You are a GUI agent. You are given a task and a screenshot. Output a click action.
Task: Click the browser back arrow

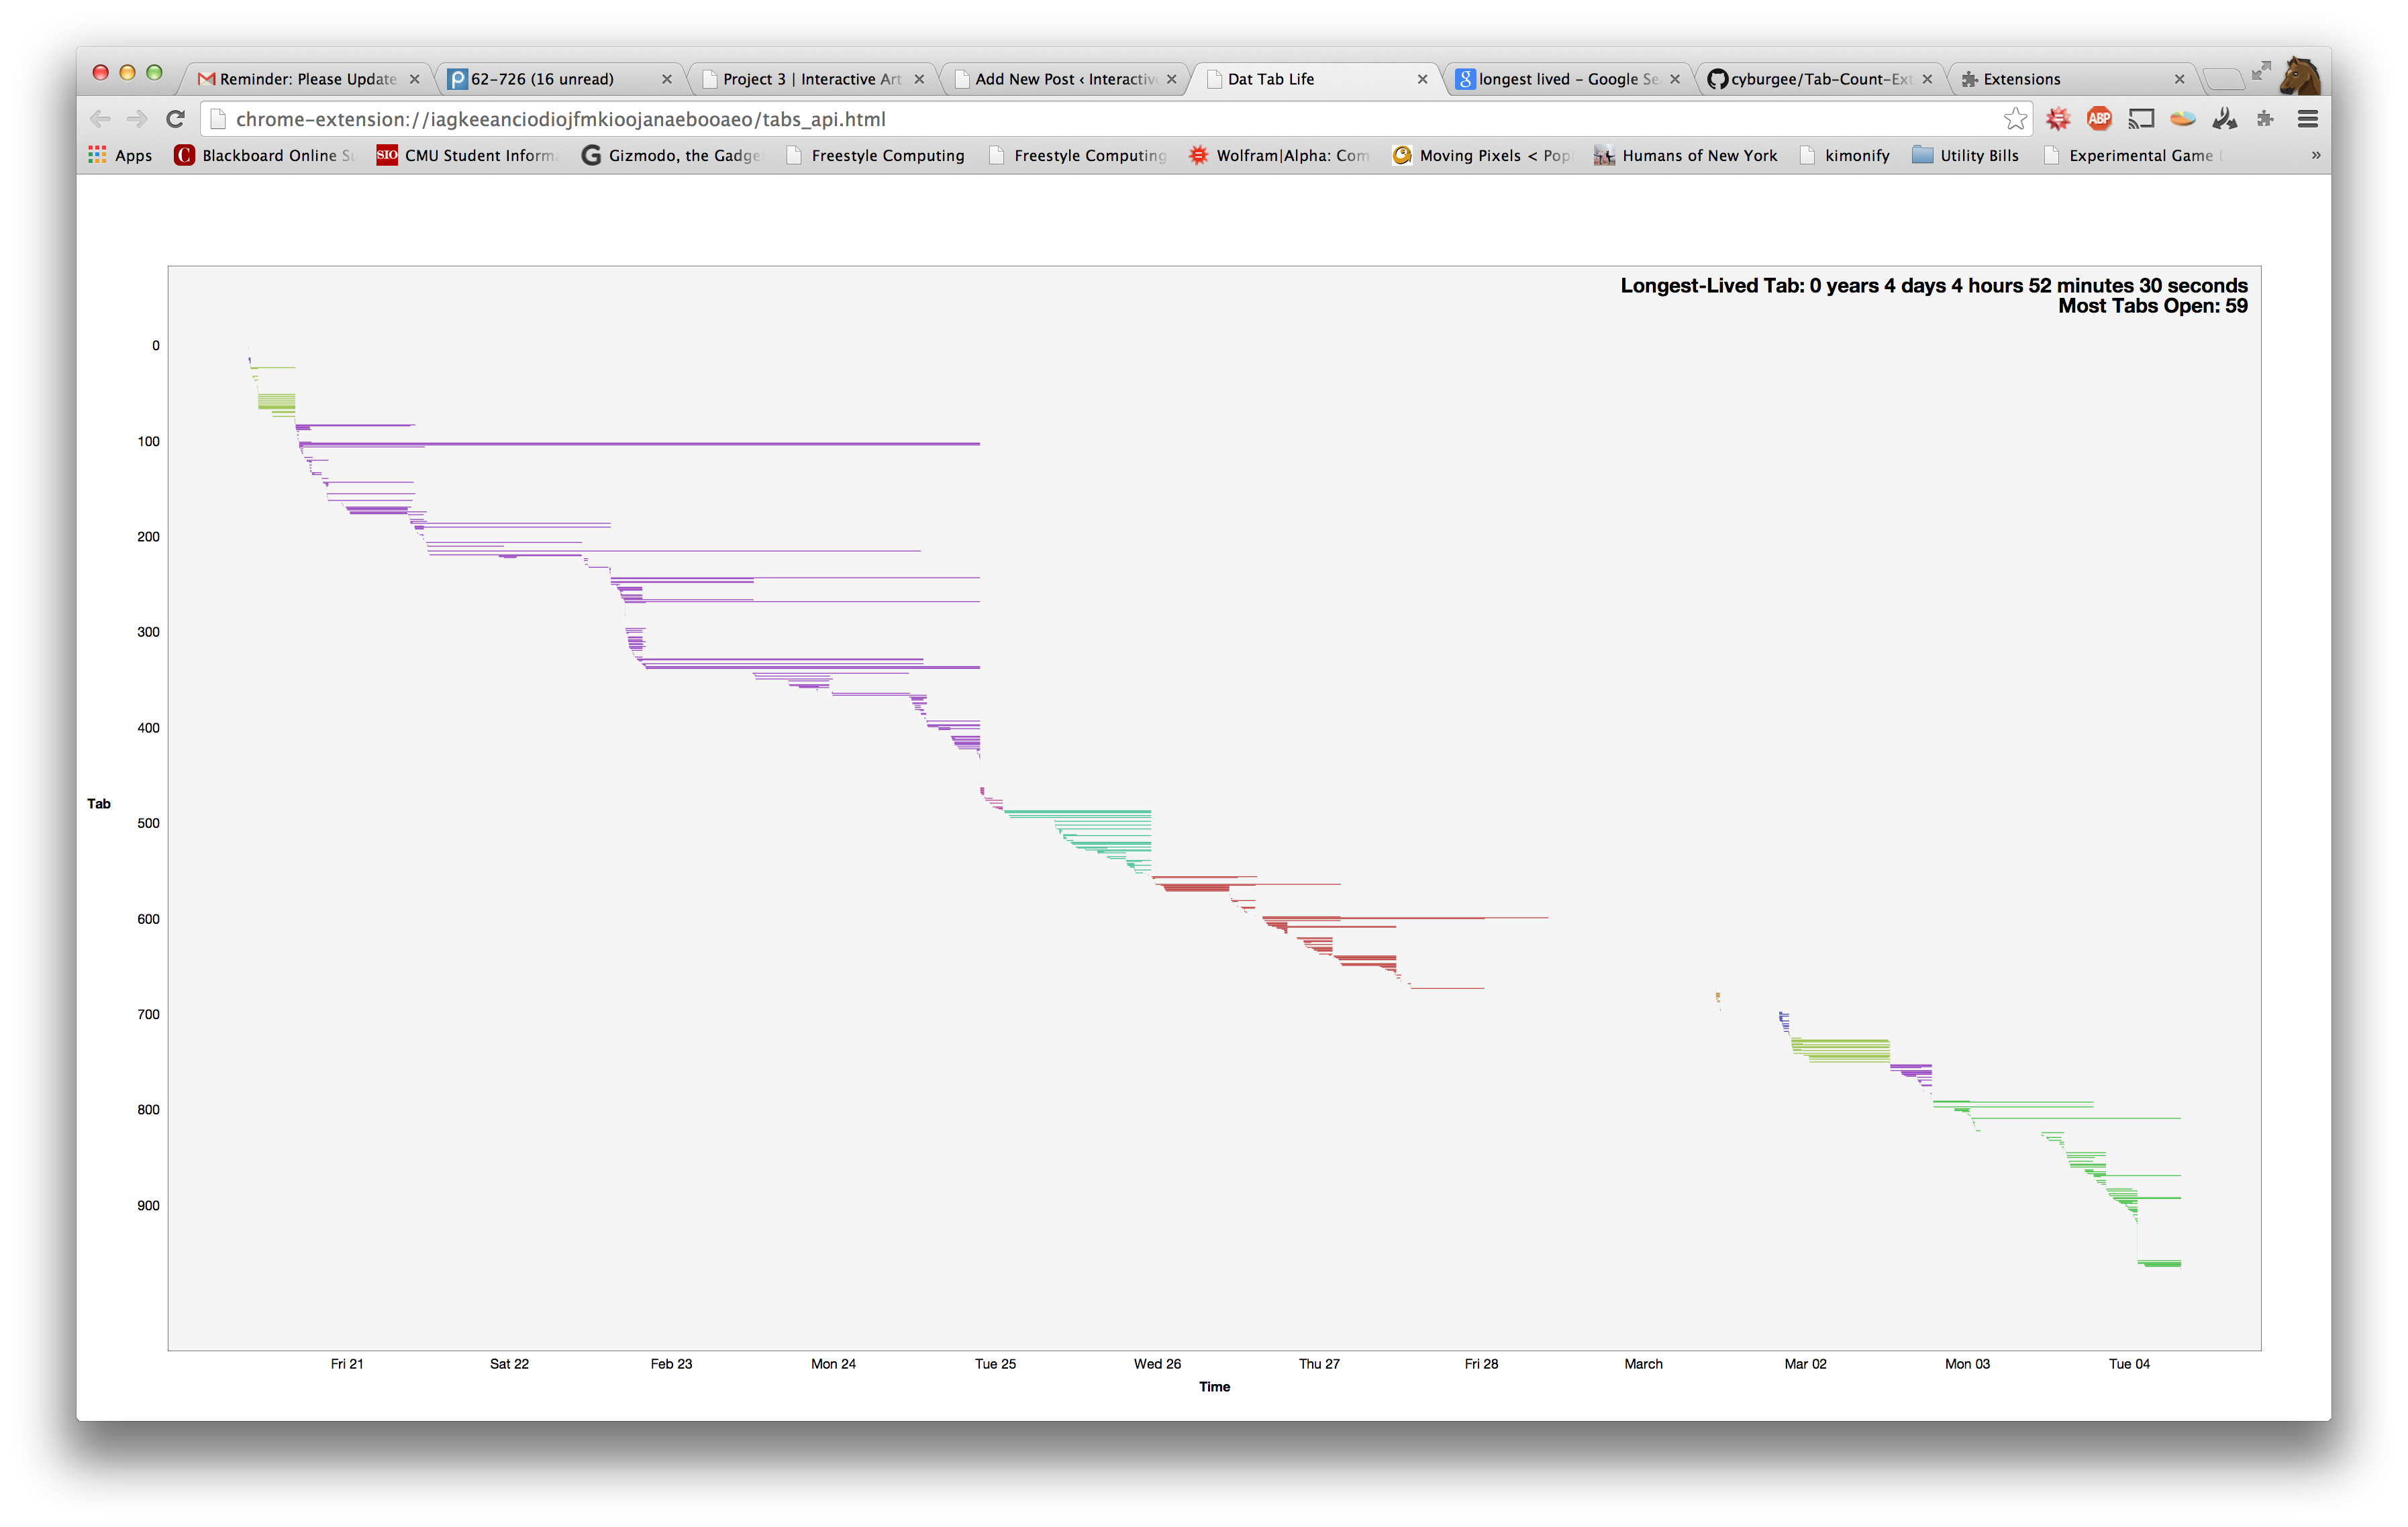tap(100, 119)
